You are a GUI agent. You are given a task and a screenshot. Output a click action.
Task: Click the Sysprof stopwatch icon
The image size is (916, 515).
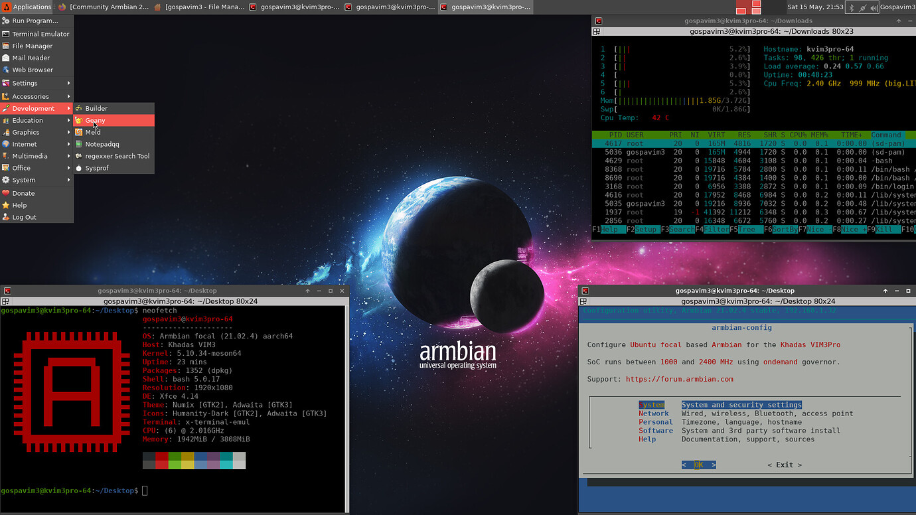pos(79,168)
